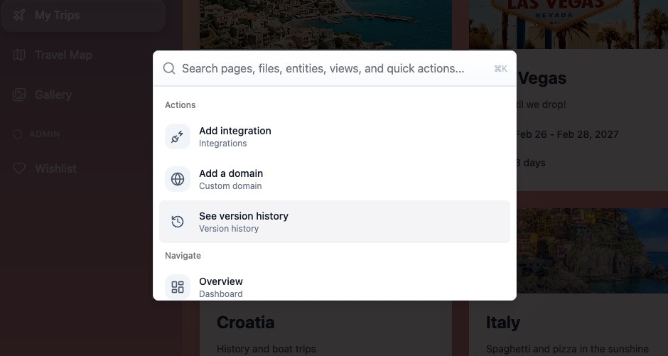Open My Trips in the sidebar

click(82, 16)
